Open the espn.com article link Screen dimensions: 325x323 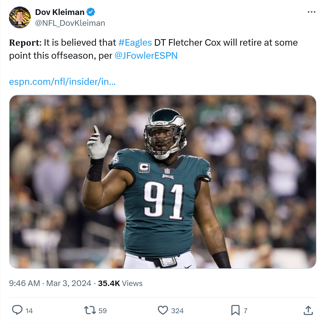62,82
